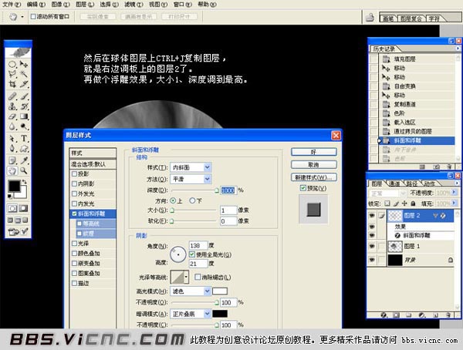Open the 方法 (Technique) dropdown 平滑
The height and width of the screenshot is (350, 463).
(x=190, y=178)
